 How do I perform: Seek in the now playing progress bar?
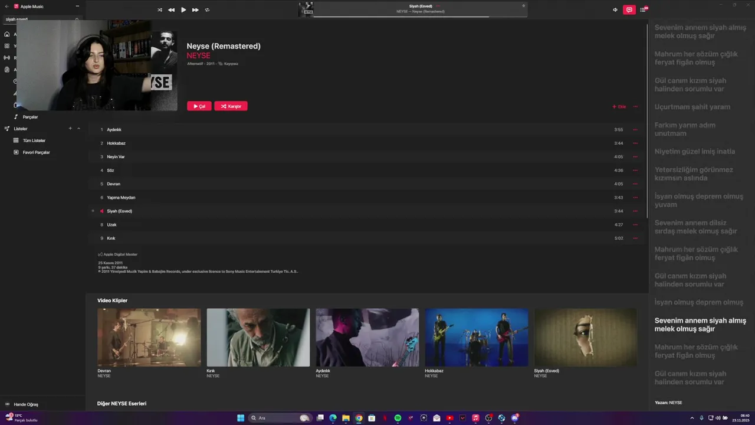pyautogui.click(x=420, y=17)
